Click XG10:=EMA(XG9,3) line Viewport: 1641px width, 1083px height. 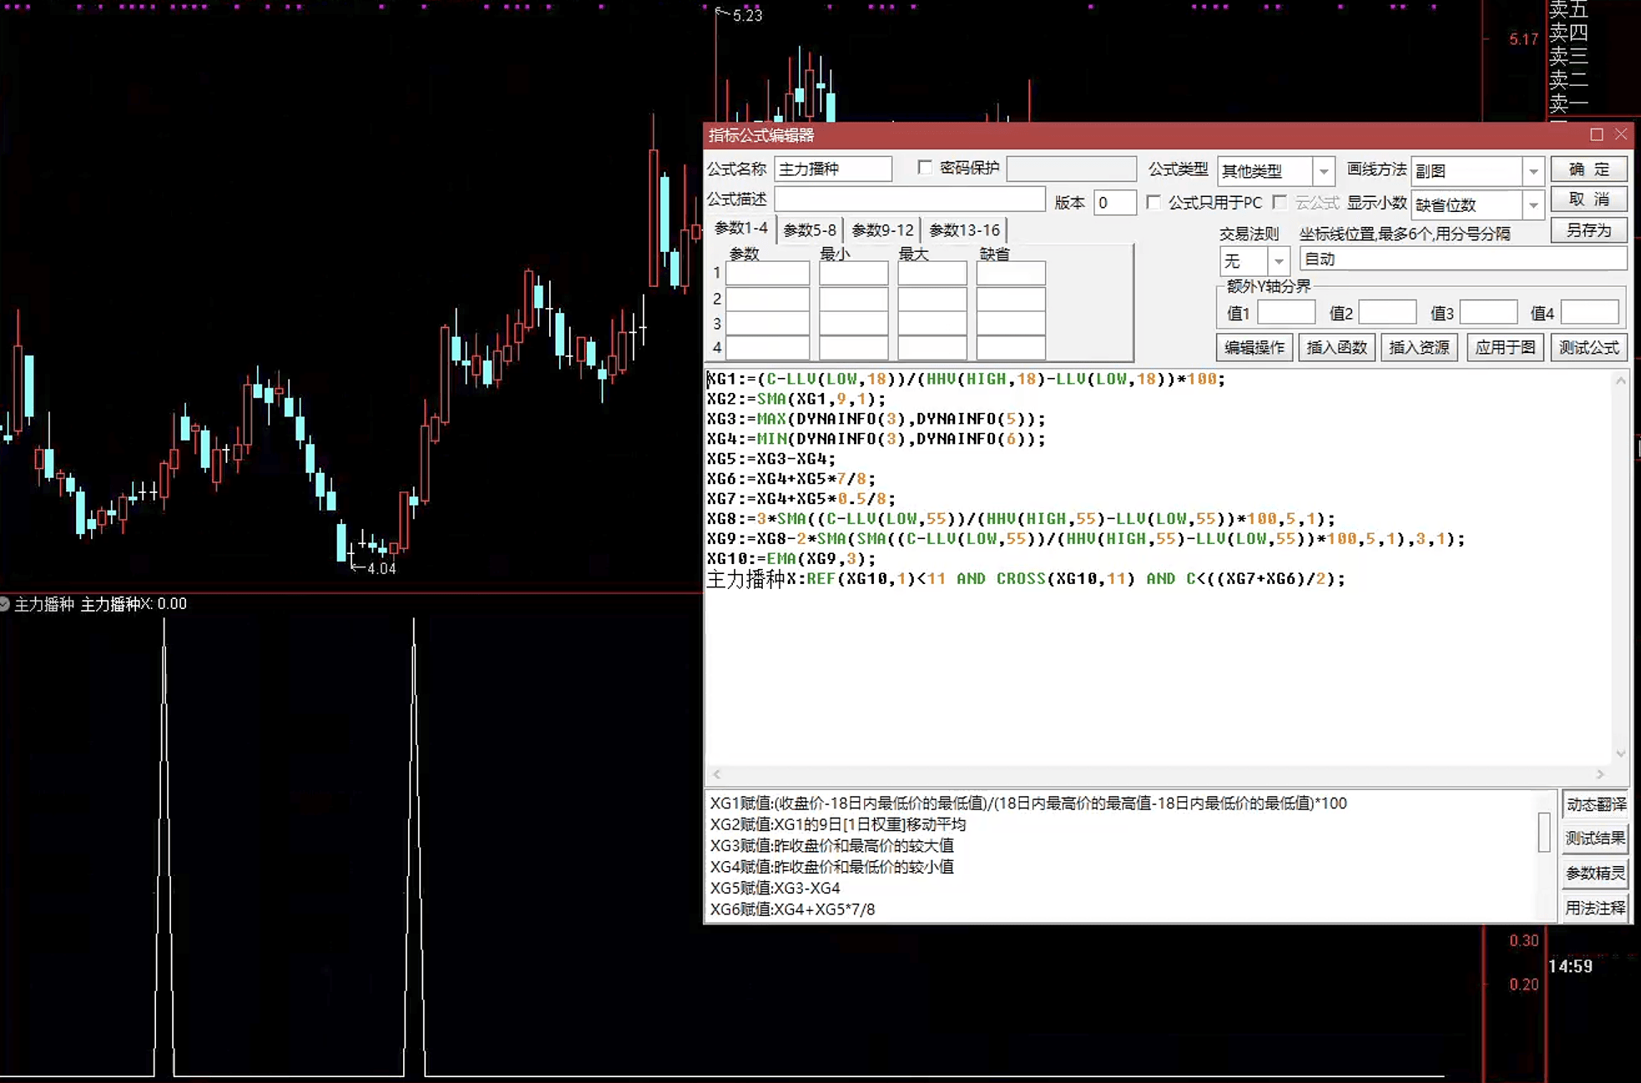click(x=791, y=559)
